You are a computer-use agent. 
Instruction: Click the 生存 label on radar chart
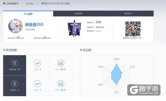click(132, 67)
